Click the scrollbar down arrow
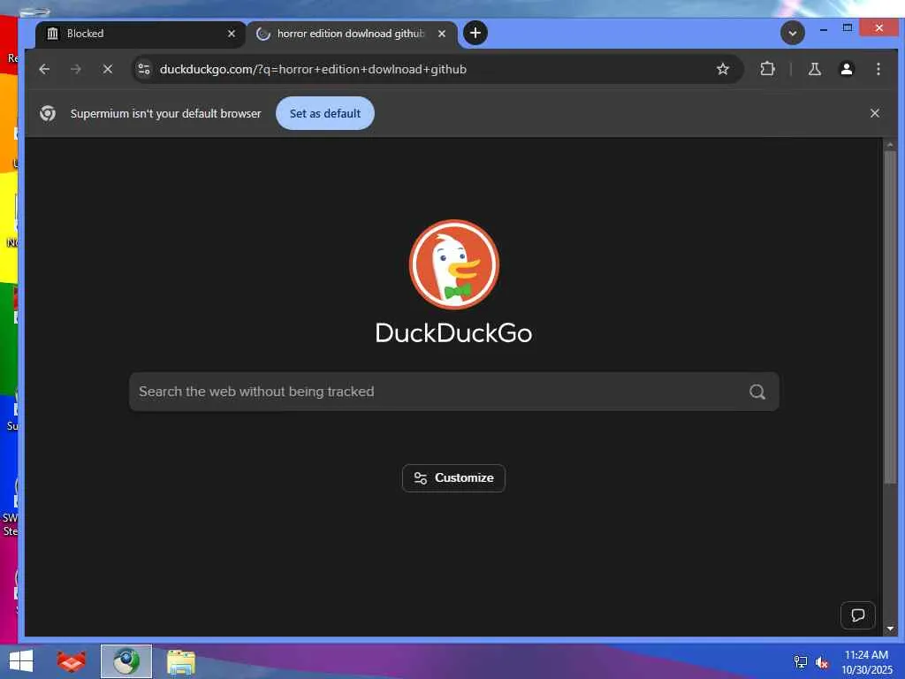The image size is (905, 679). click(x=889, y=629)
